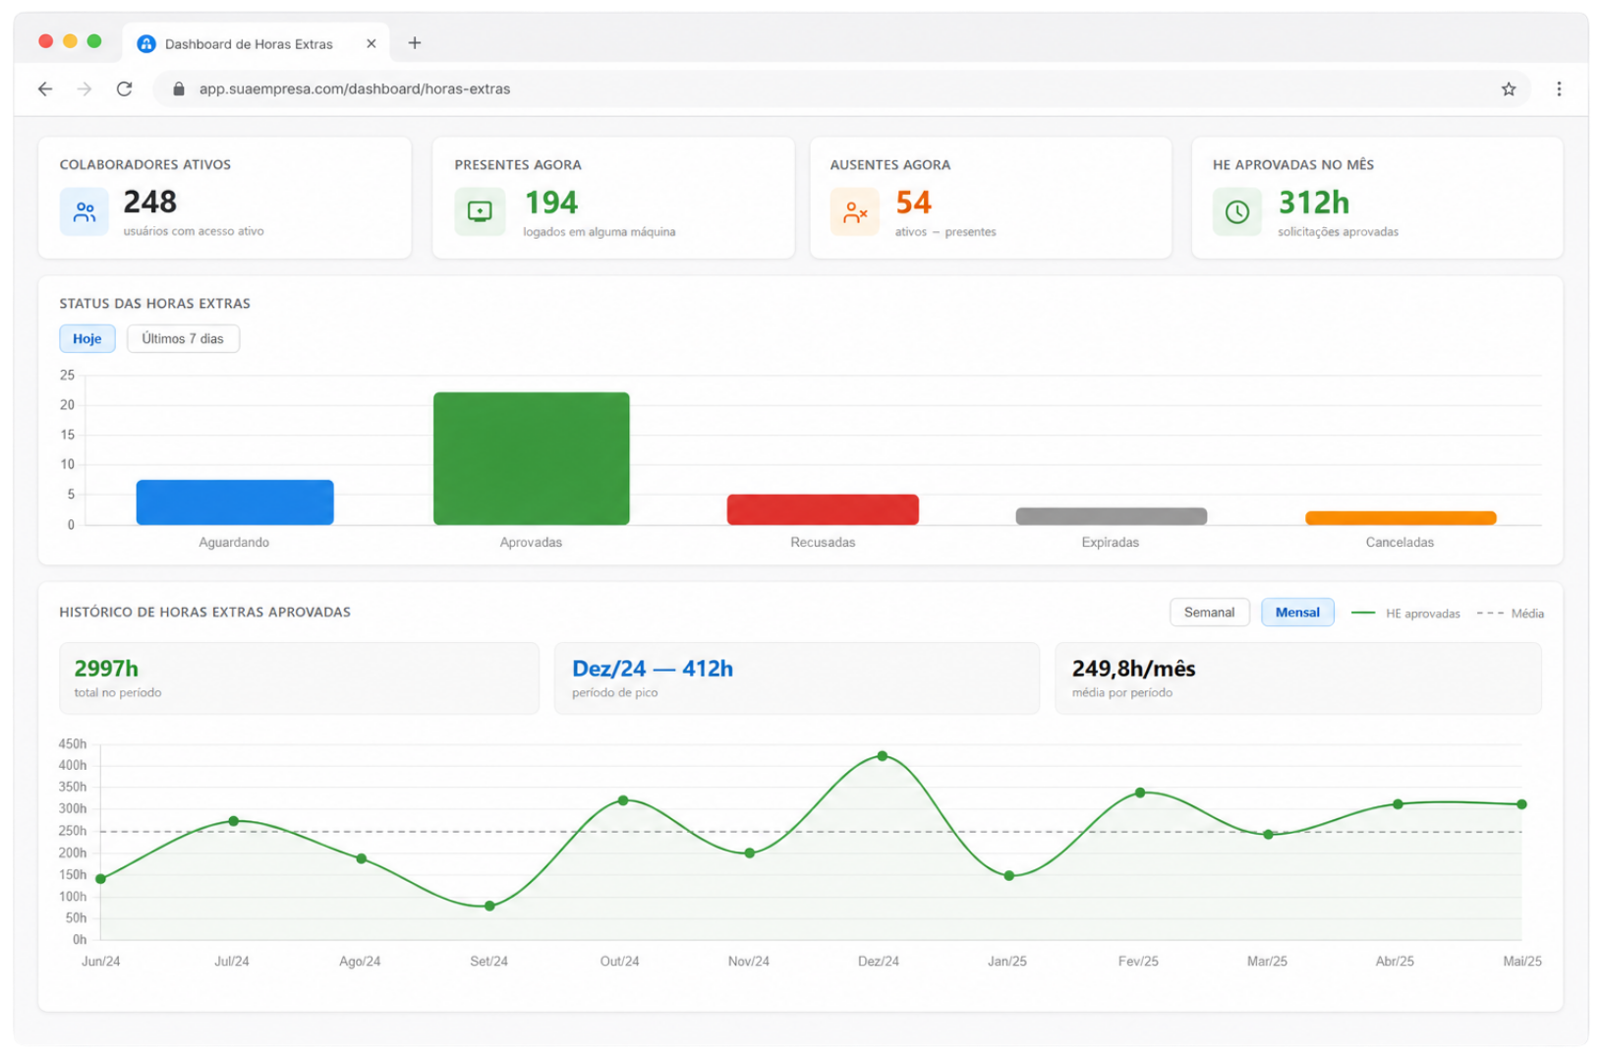Viewport: 1602px width, 1060px height.
Task: Open a new browser tab with the plus icon
Action: [x=415, y=43]
